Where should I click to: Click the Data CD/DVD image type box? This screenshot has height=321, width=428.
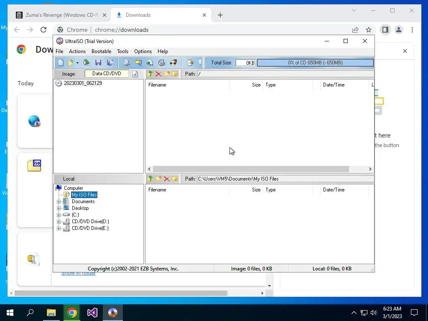tap(107, 74)
